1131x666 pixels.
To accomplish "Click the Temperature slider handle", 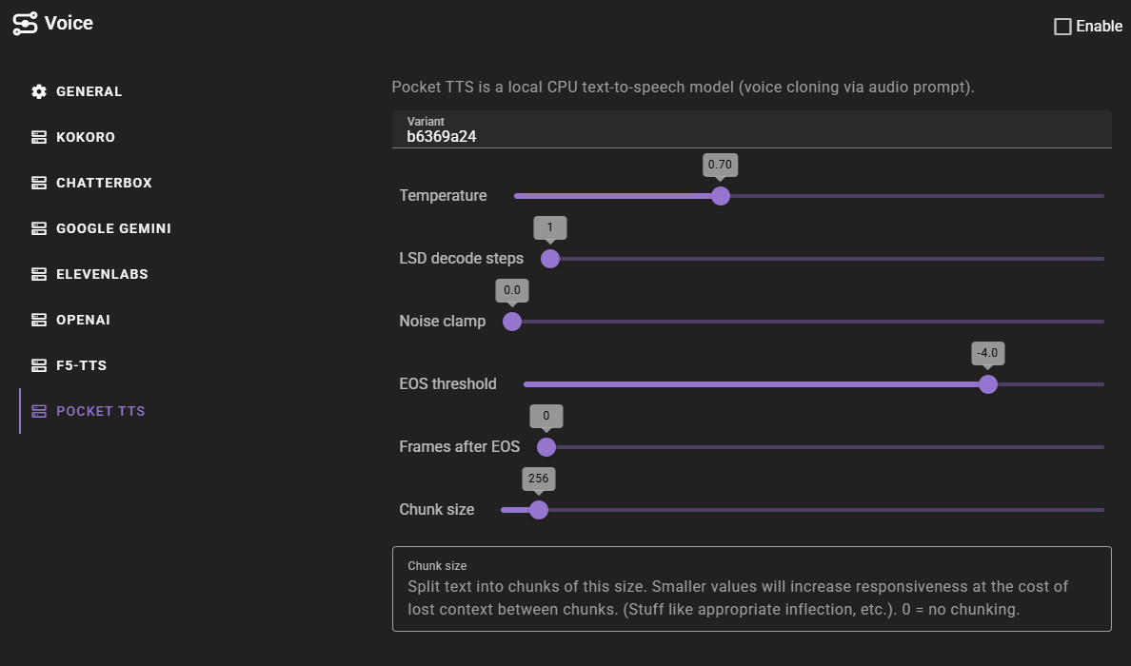I will click(x=721, y=196).
